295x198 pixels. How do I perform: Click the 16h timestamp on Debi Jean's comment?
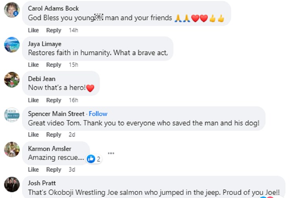73,100
